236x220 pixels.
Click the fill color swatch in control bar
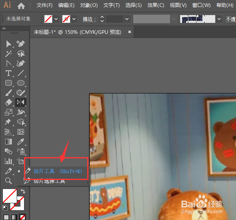point(48,19)
